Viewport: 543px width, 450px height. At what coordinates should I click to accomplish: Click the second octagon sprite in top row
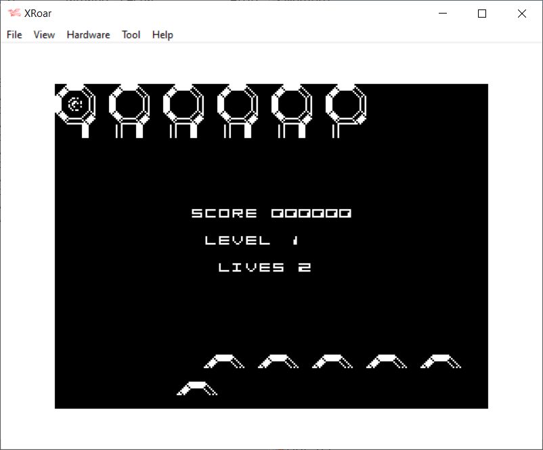tap(129, 108)
